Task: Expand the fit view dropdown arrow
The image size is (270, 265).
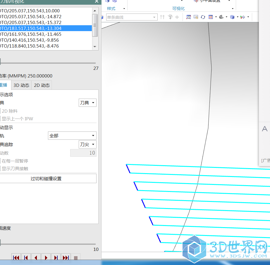Action: pyautogui.click(x=216, y=17)
